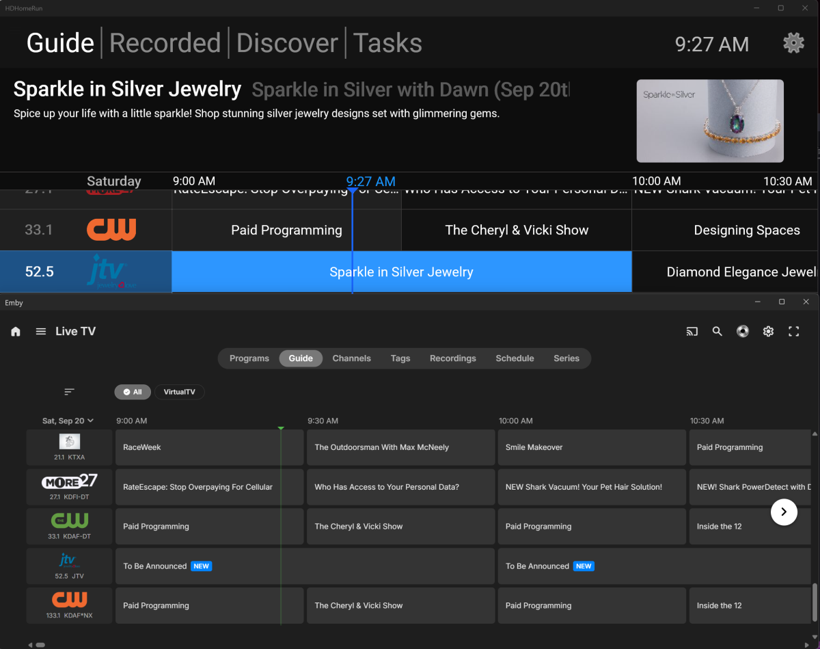Viewport: 820px width, 649px height.
Task: Select The Cheryl & Vicki Show in HDHomeRun
Action: pos(517,230)
